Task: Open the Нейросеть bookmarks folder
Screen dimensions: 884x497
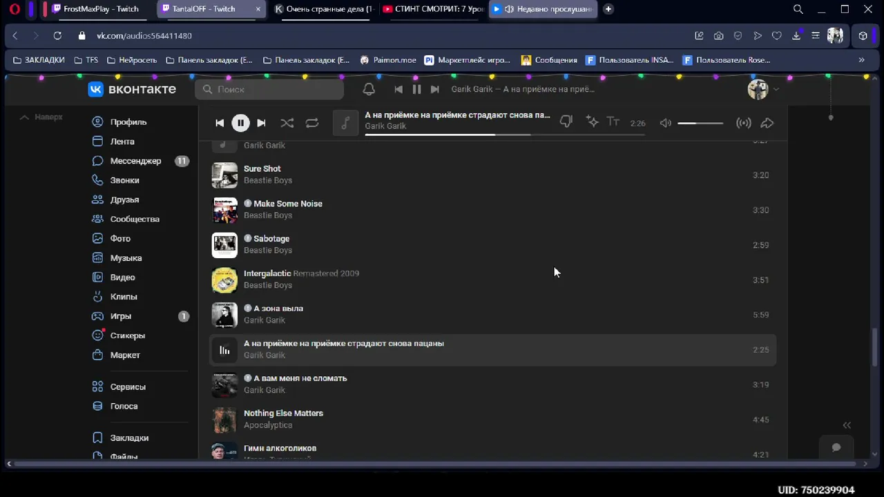Action: pos(132,60)
